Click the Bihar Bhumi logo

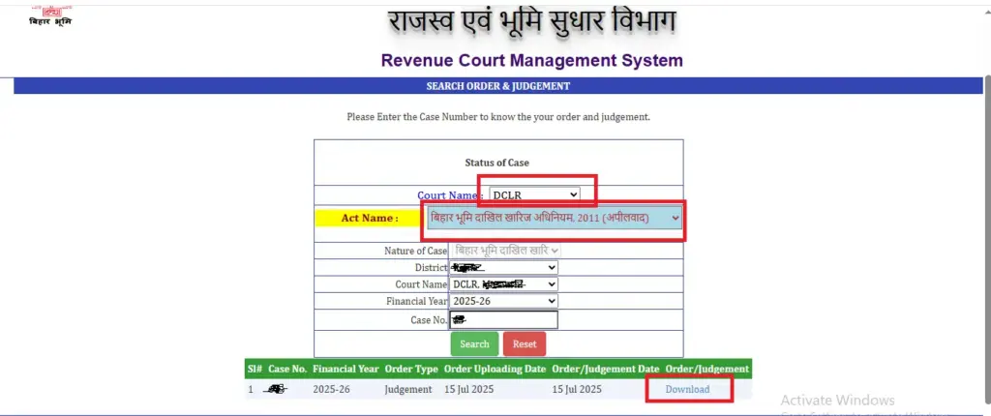(x=49, y=14)
